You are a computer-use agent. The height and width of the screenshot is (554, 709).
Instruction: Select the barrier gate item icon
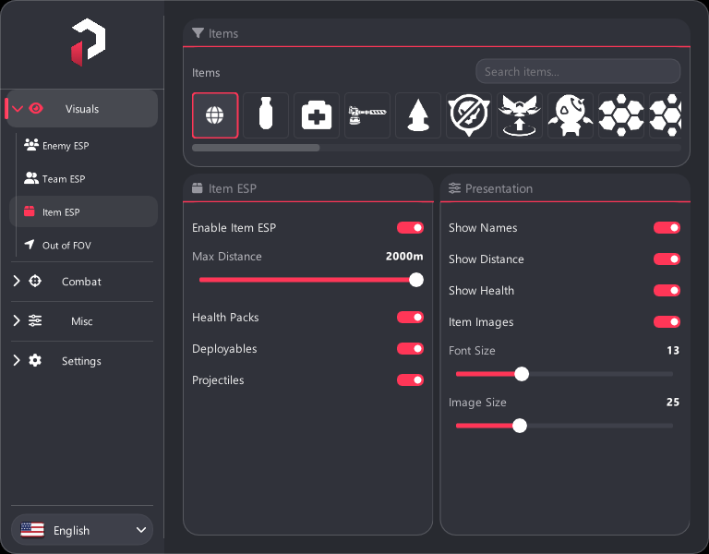367,115
